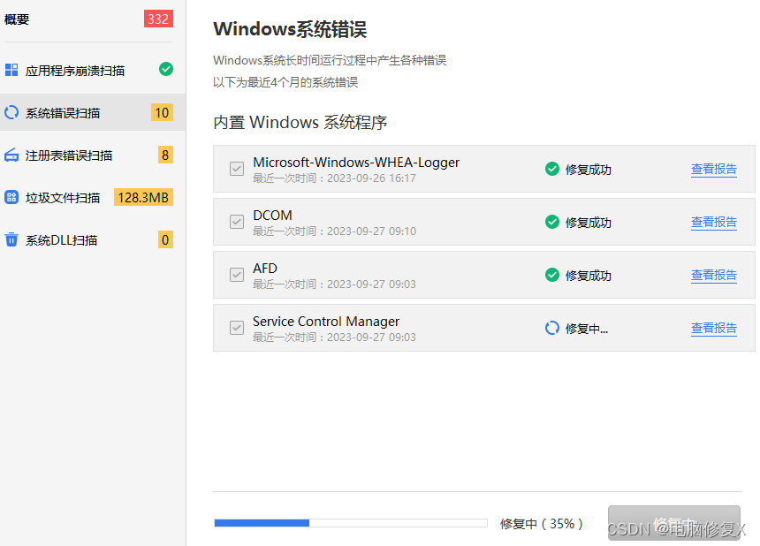The width and height of the screenshot is (760, 546).
Task: Click 修复中（35%）progress label
Action: pos(541,524)
